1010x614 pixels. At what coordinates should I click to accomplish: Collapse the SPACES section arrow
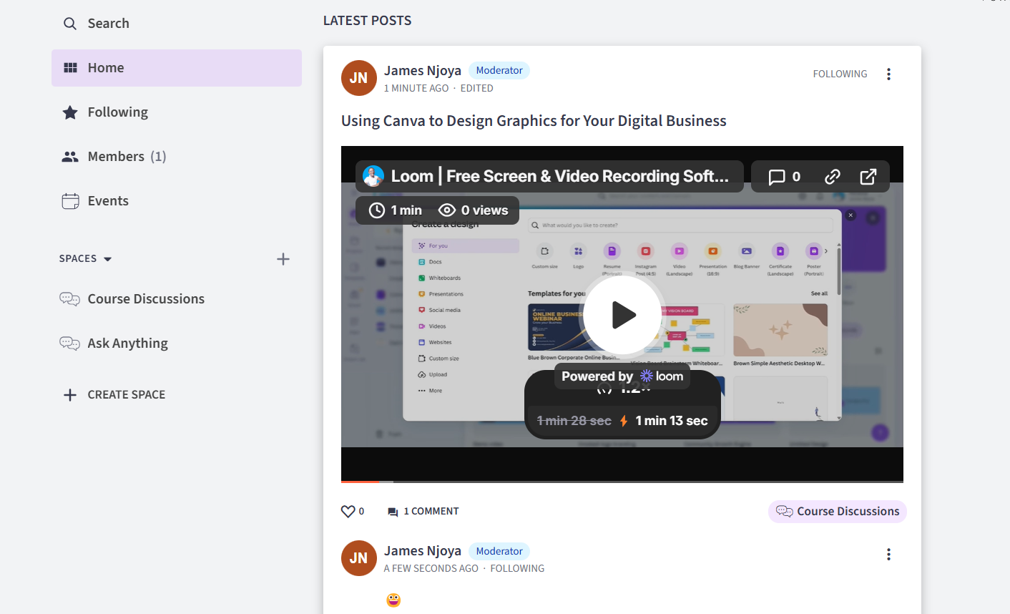[x=108, y=259]
